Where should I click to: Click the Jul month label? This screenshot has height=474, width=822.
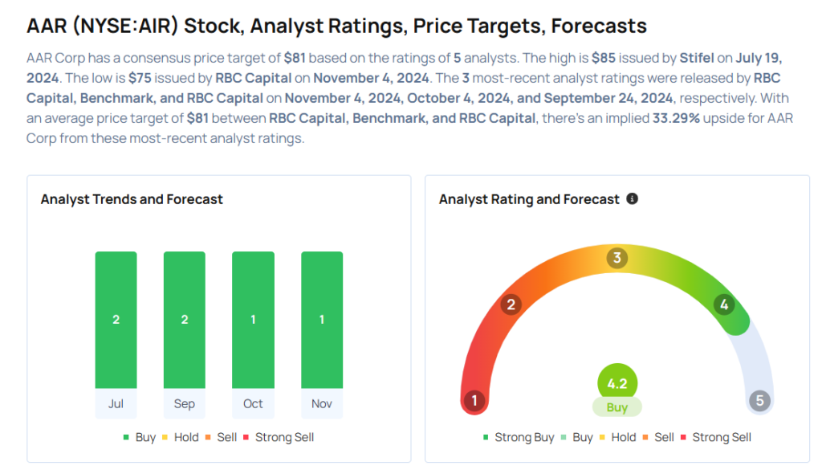pos(116,403)
